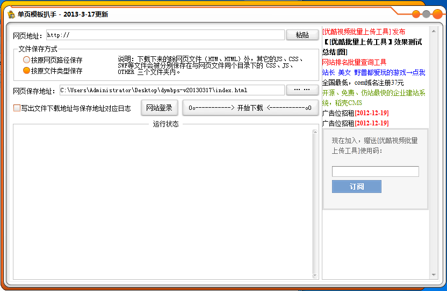The image size is (447, 291).
Task: Click the ad panel scrollbar down arrow
Action: [x=434, y=275]
